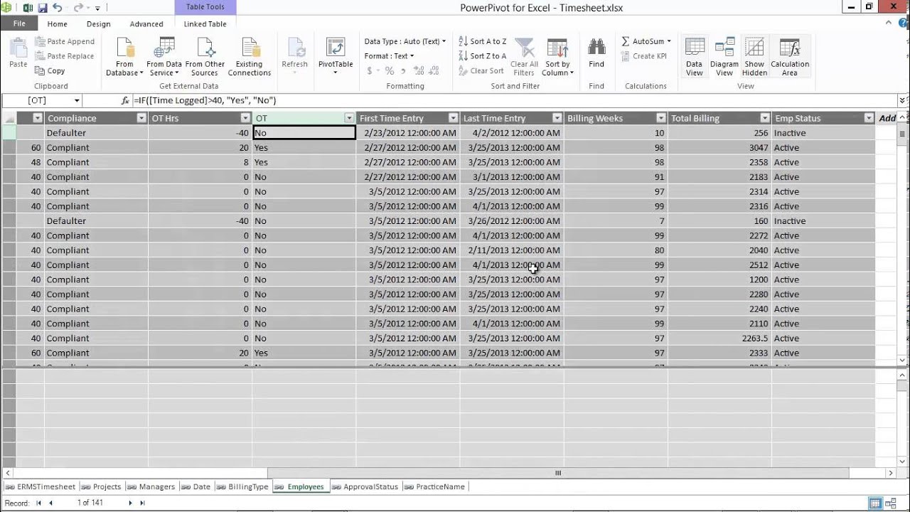Click Create KPI

(x=644, y=56)
